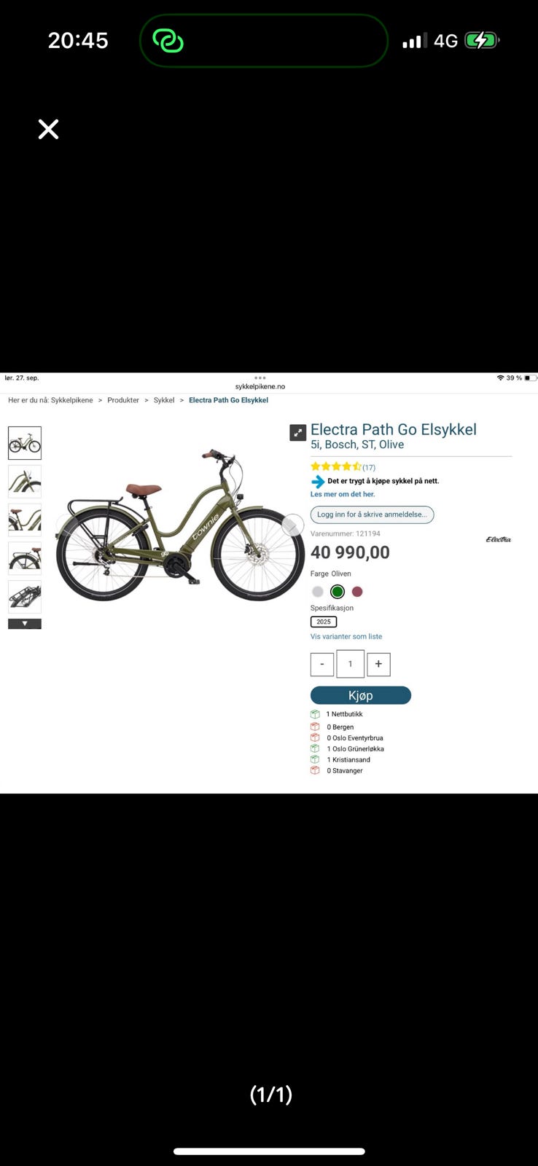Image resolution: width=538 pixels, height=1166 pixels.
Task: Expand product image with fullscreen arrows icon
Action: coord(297,433)
